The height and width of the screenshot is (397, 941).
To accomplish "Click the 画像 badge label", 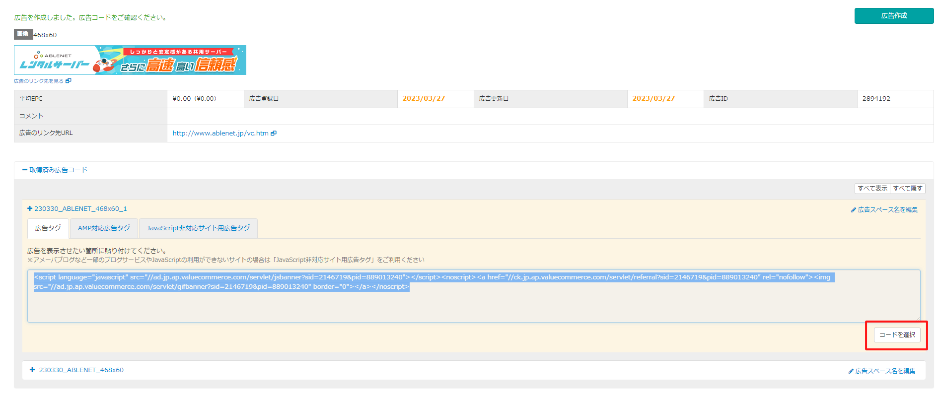I will pyautogui.click(x=23, y=34).
